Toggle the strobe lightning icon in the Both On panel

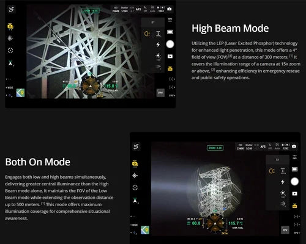pyautogui.click(x=283, y=182)
